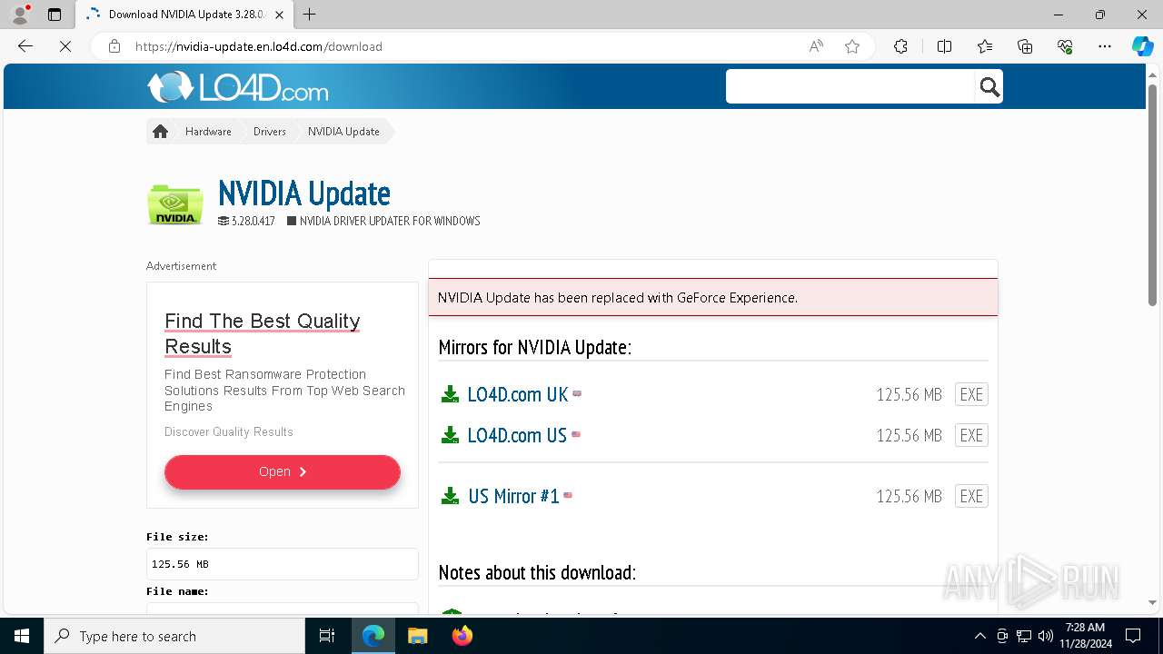Image resolution: width=1163 pixels, height=654 pixels.
Task: Open Collections panel
Action: tap(1025, 46)
